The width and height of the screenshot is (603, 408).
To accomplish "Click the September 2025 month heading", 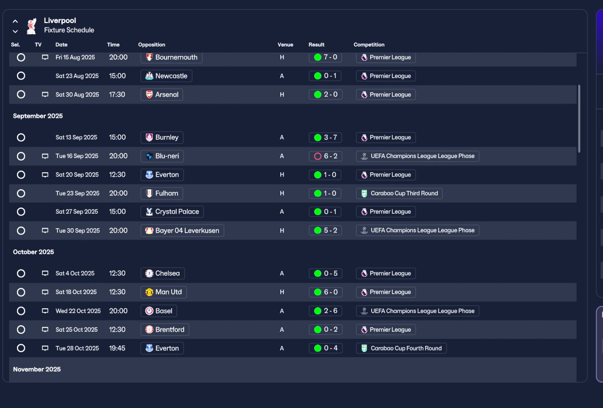I will (x=38, y=116).
